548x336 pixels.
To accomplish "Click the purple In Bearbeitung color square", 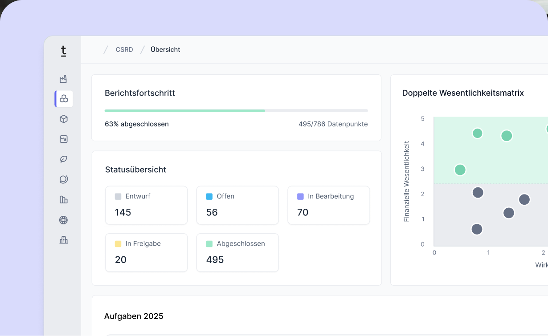I will [x=300, y=196].
